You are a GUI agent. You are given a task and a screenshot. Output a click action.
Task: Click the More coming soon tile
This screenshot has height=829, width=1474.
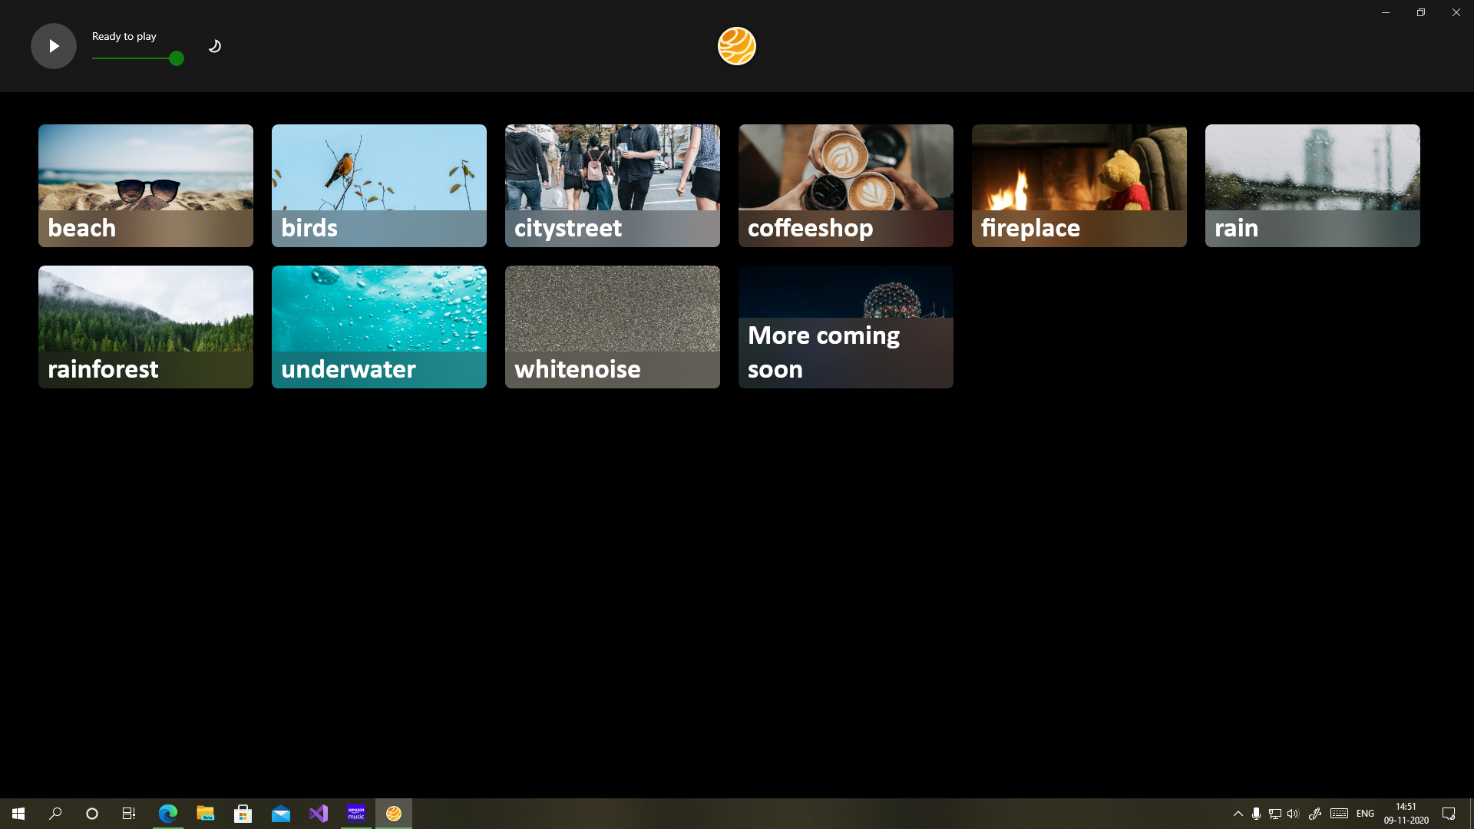pos(846,326)
